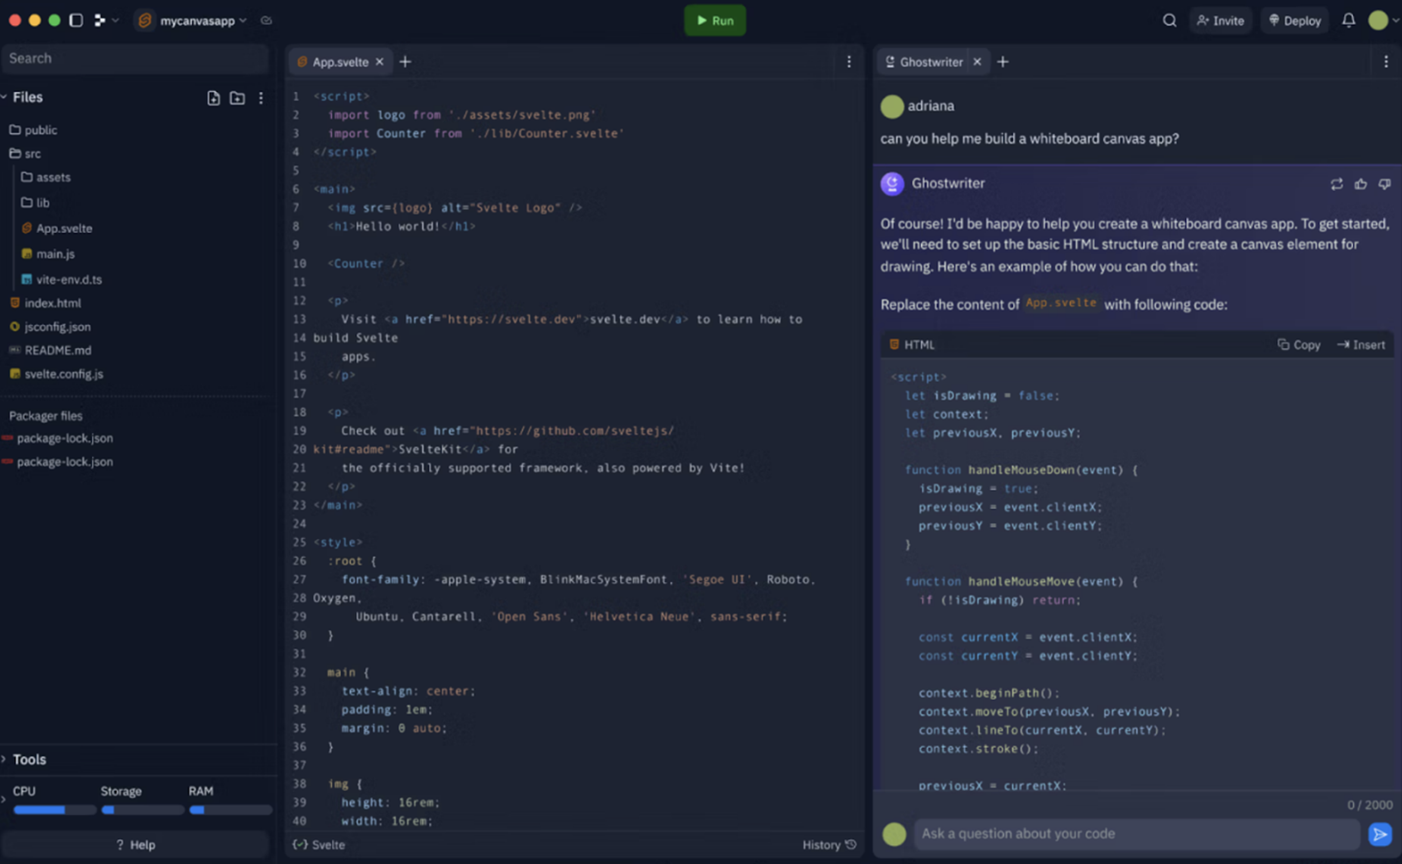Click the new folder icon in Files
Viewport: 1402px width, 864px height.
(237, 98)
